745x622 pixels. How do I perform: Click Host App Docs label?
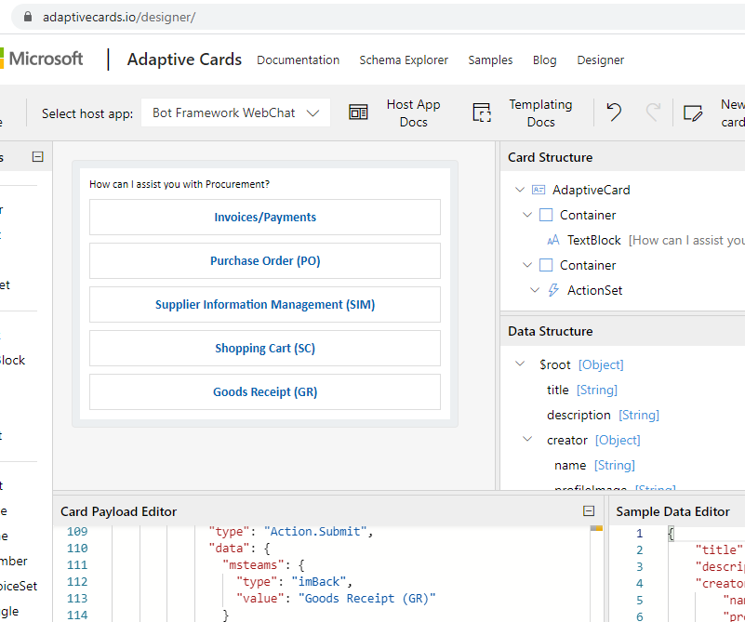413,113
